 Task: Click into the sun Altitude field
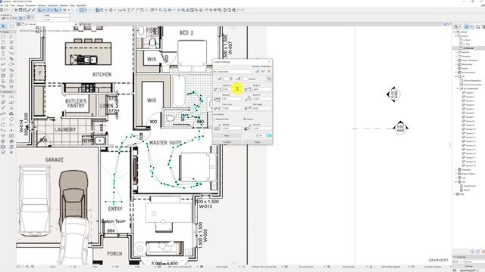click(x=232, y=128)
